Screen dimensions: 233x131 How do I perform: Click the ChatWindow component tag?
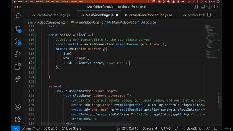click(x=82, y=119)
